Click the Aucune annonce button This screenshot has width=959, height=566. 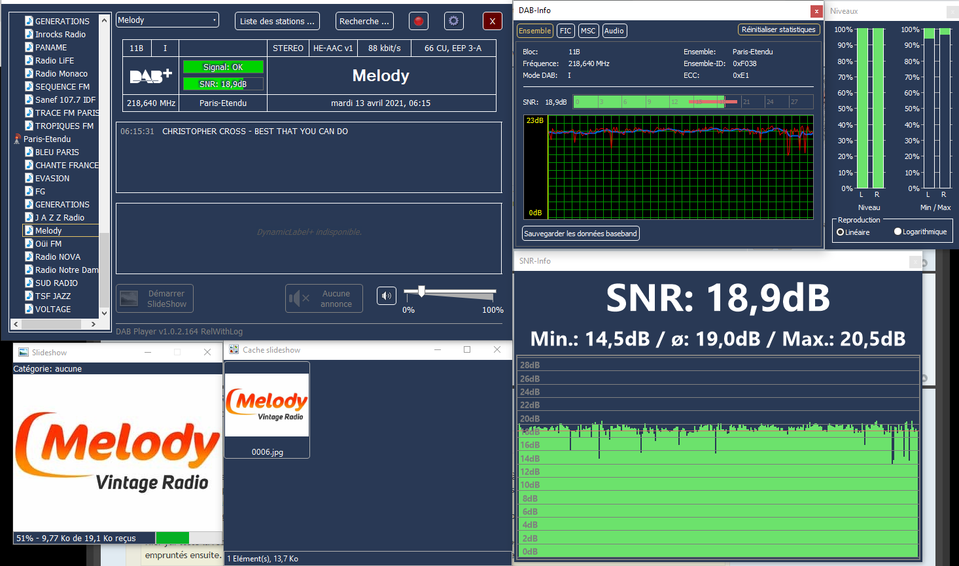tap(324, 298)
